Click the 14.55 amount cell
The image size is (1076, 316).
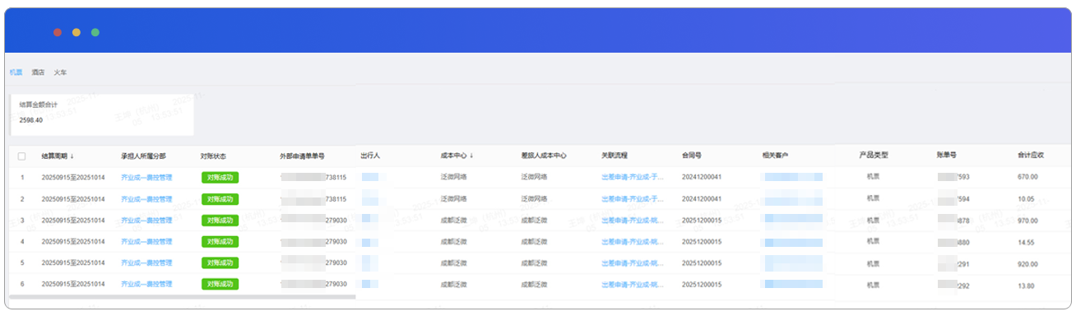(x=1026, y=242)
